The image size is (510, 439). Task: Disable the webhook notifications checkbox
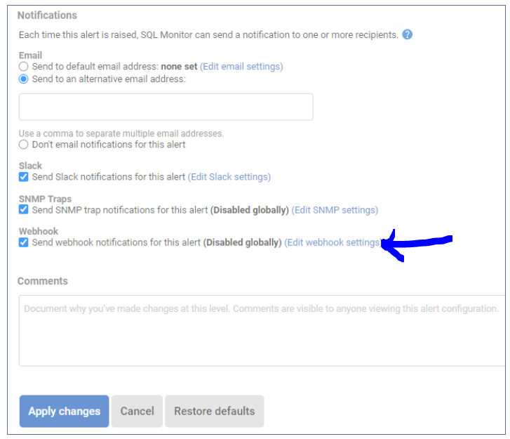coord(24,242)
